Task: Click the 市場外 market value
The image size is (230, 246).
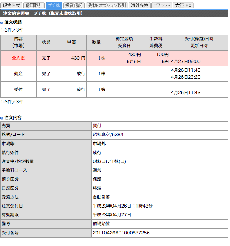Action: tap(99, 143)
